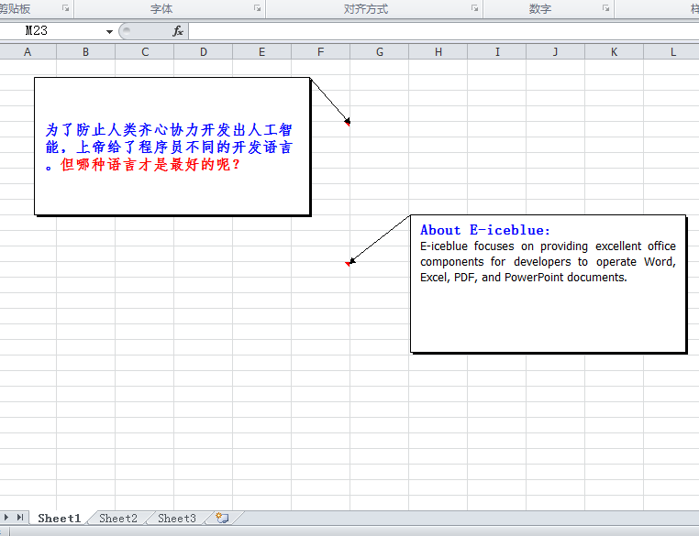Click the red Chinese question sentence
699x536 pixels.
(x=150, y=165)
